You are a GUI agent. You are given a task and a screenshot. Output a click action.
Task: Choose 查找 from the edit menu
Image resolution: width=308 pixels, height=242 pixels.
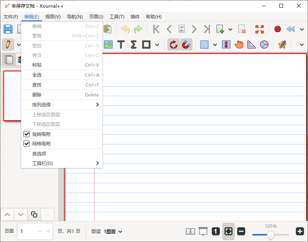click(62, 85)
